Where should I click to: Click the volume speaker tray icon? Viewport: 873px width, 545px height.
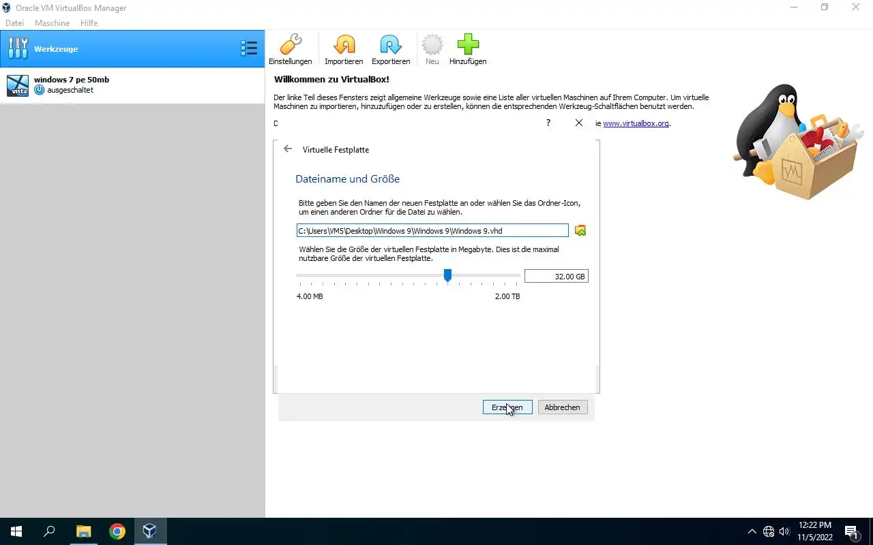[784, 531]
